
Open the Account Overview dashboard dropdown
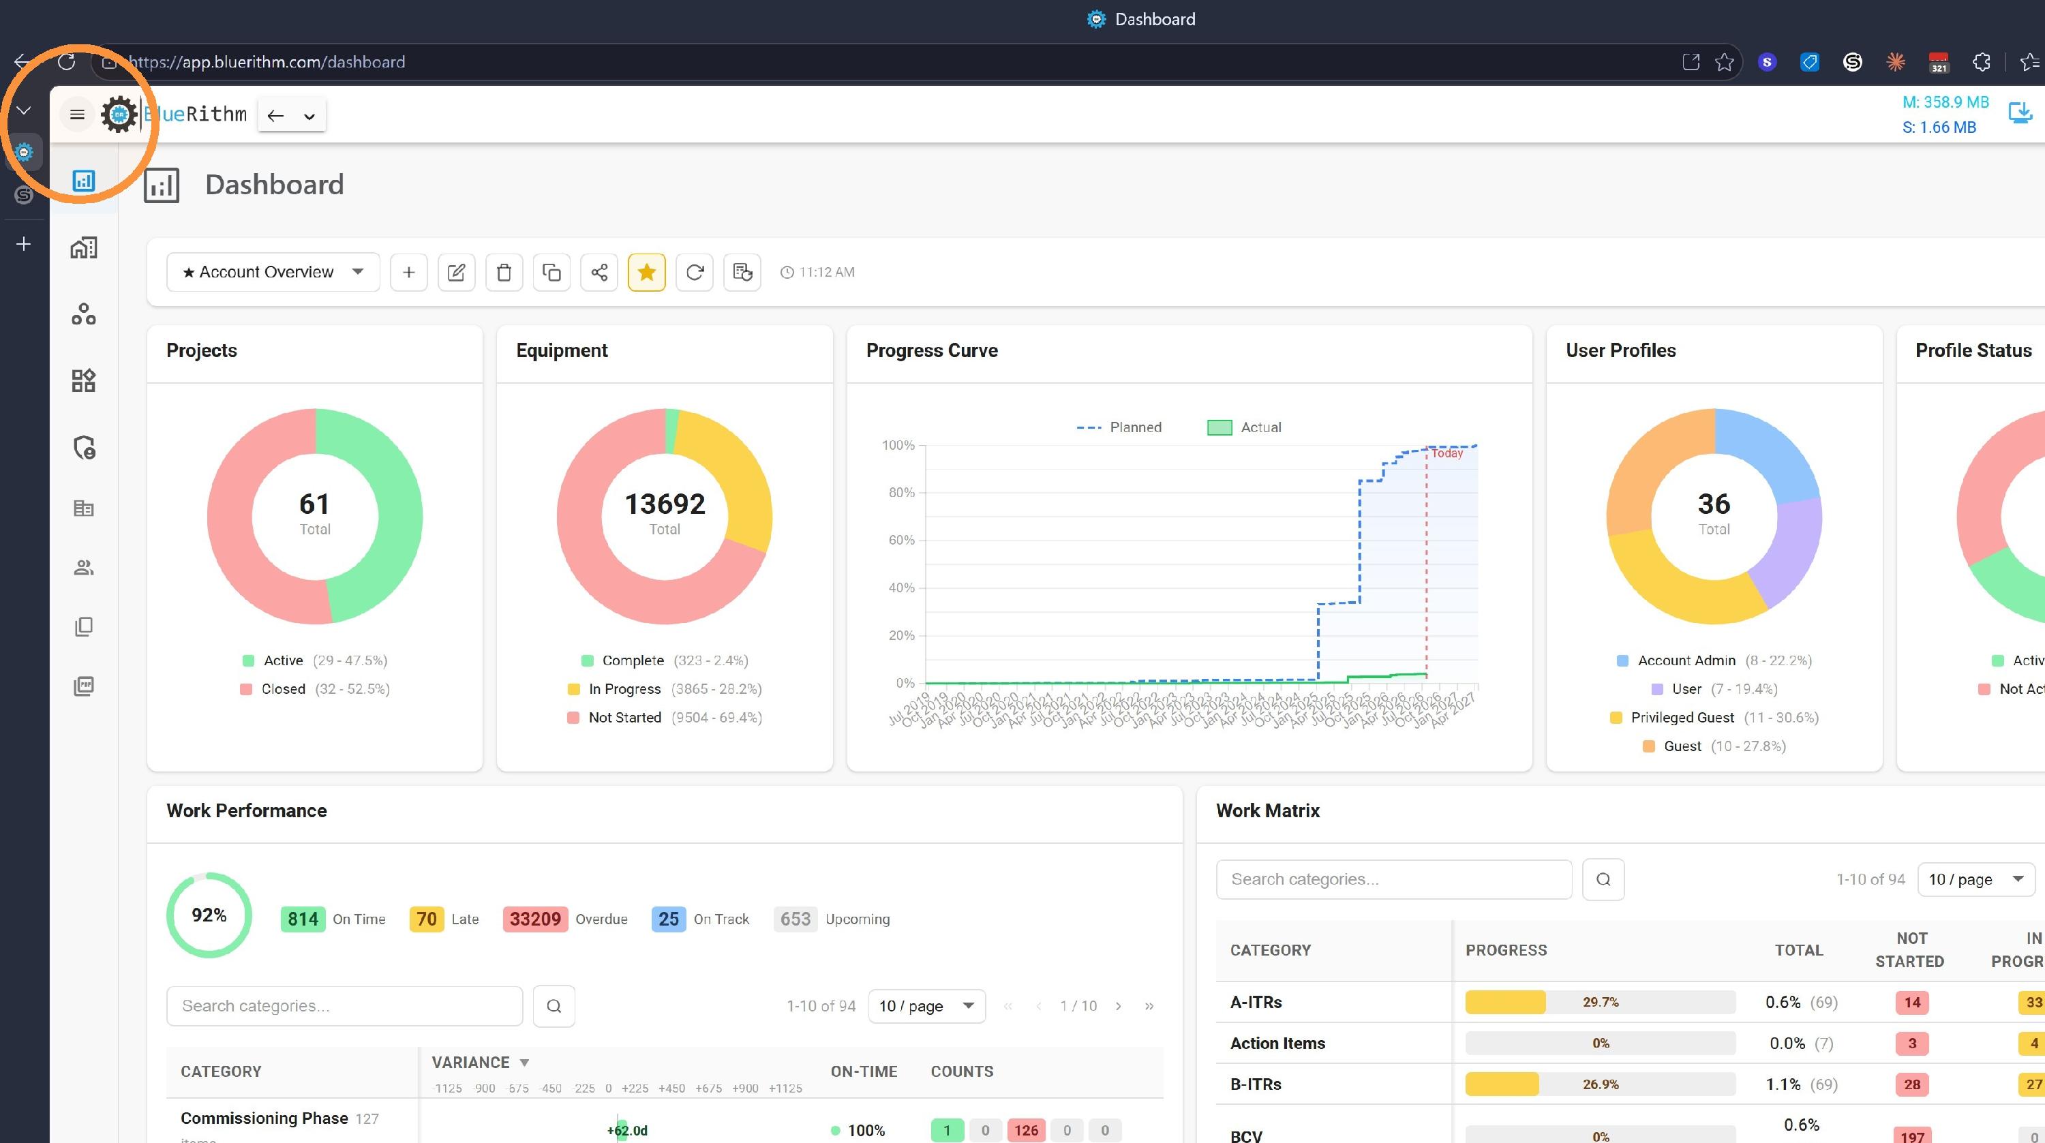tap(273, 272)
